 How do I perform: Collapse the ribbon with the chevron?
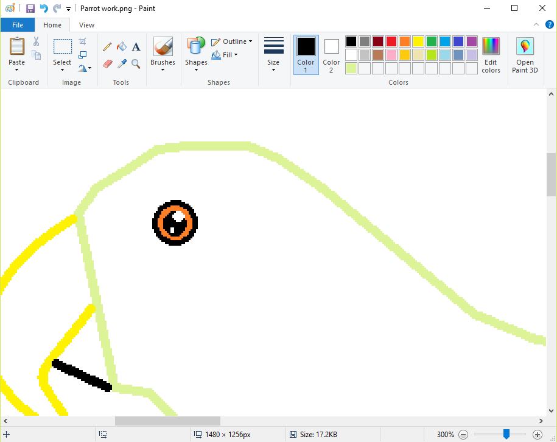pyautogui.click(x=536, y=24)
